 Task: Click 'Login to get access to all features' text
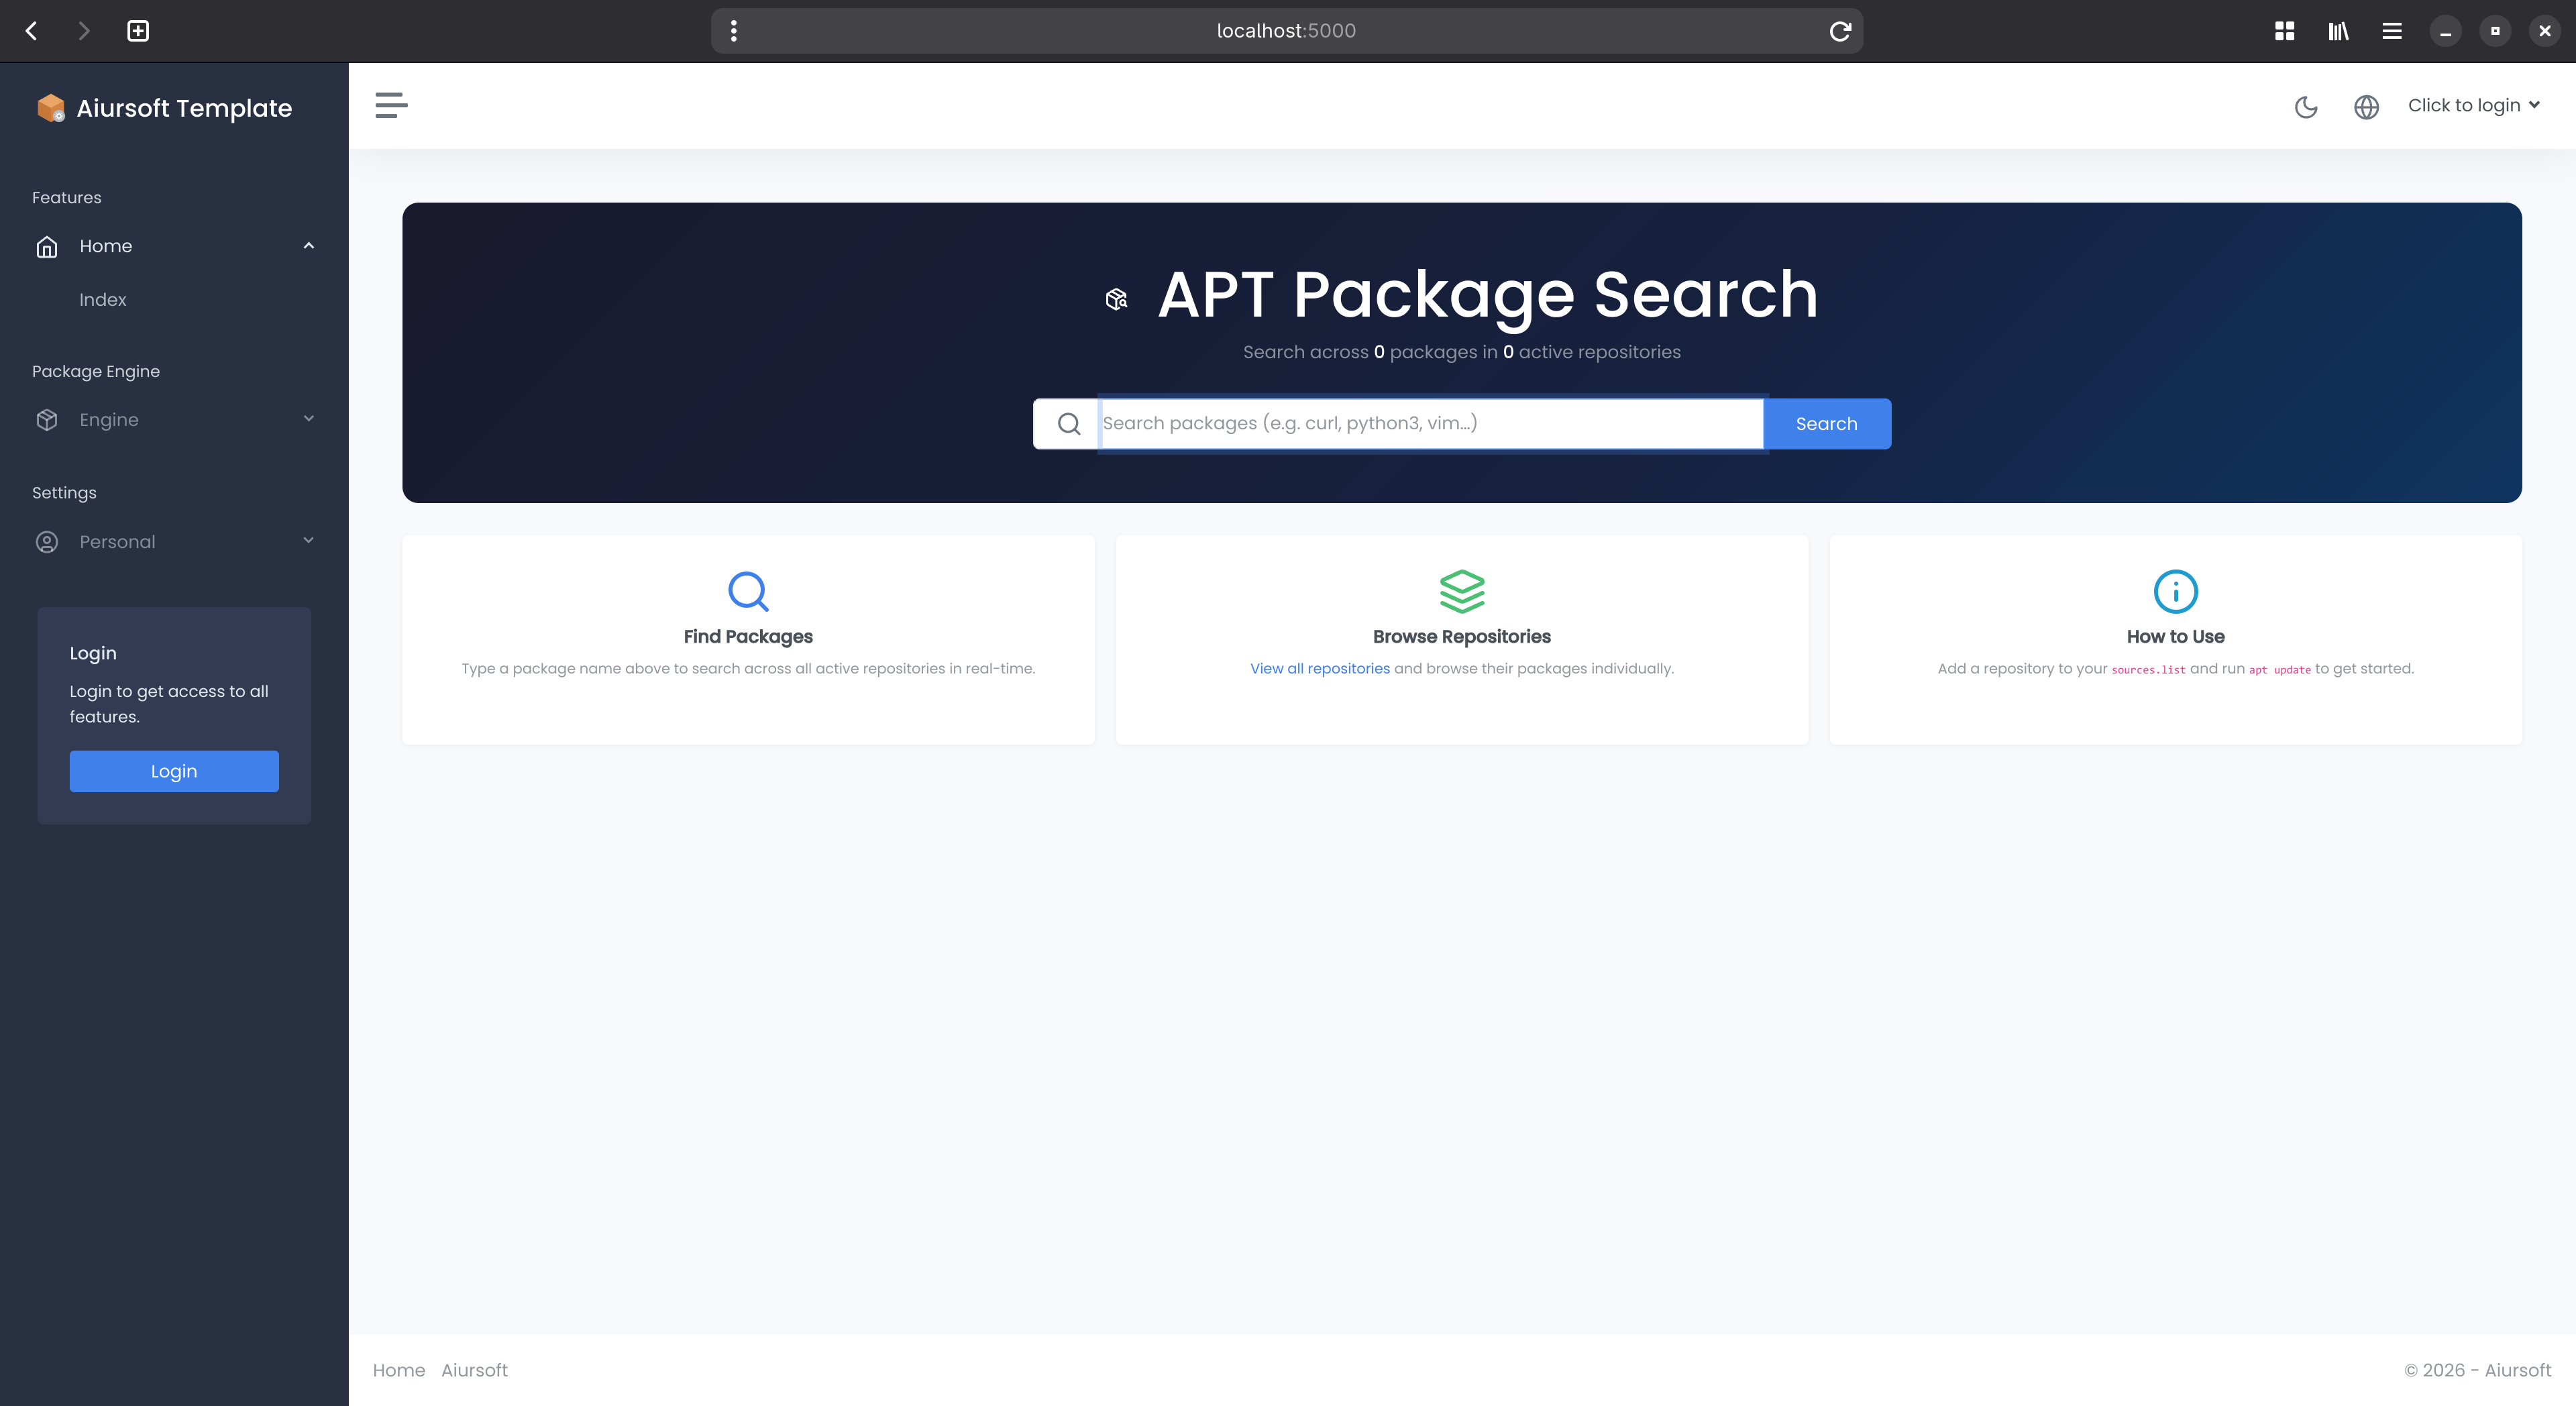169,704
